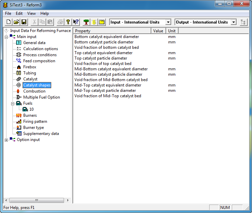Select Catalyst shapes in the tree

(37, 85)
